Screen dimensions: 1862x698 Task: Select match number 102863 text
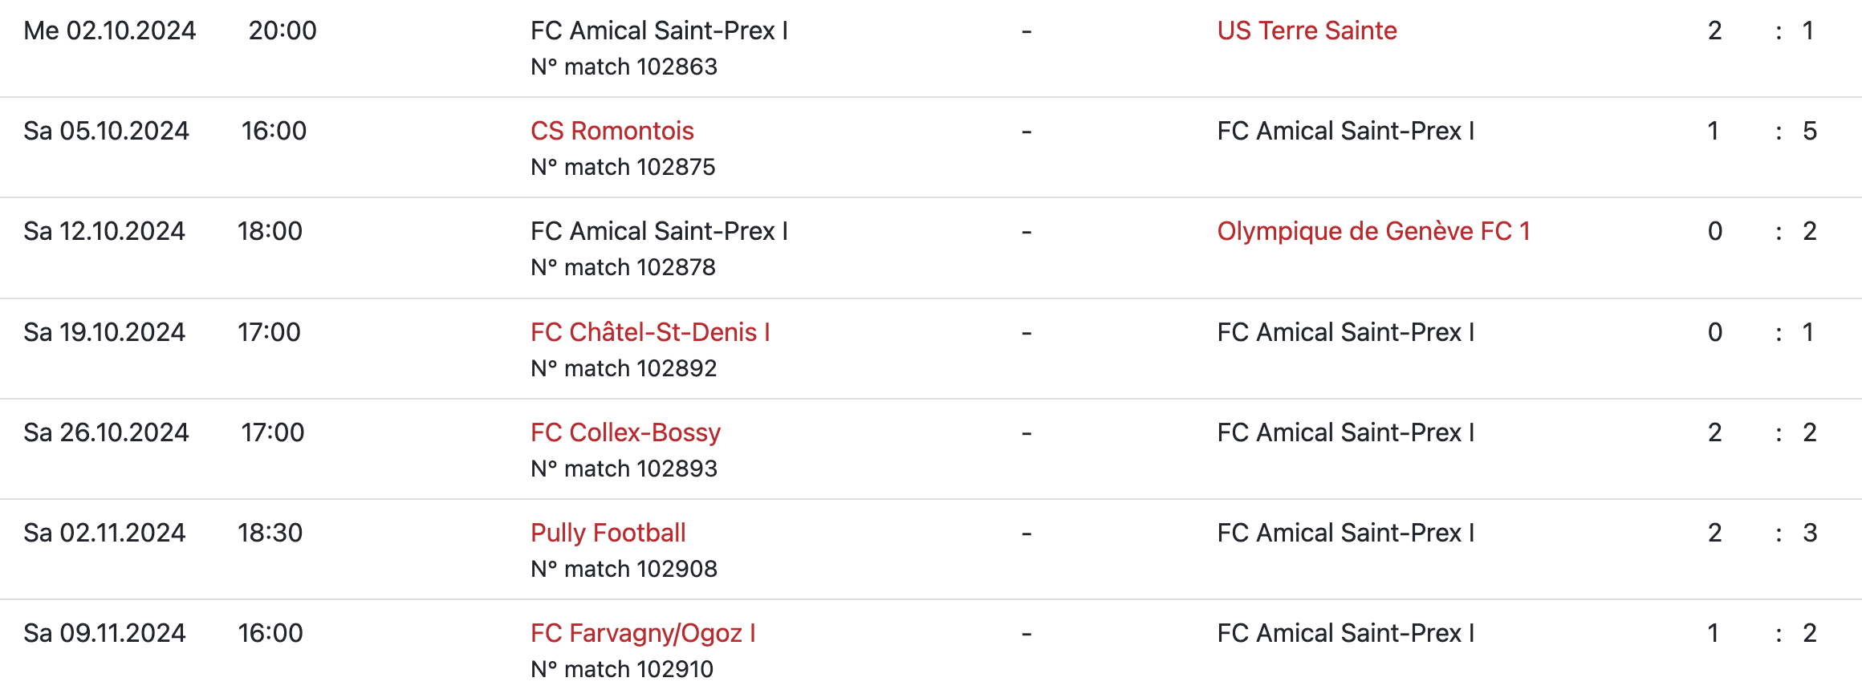(x=624, y=67)
